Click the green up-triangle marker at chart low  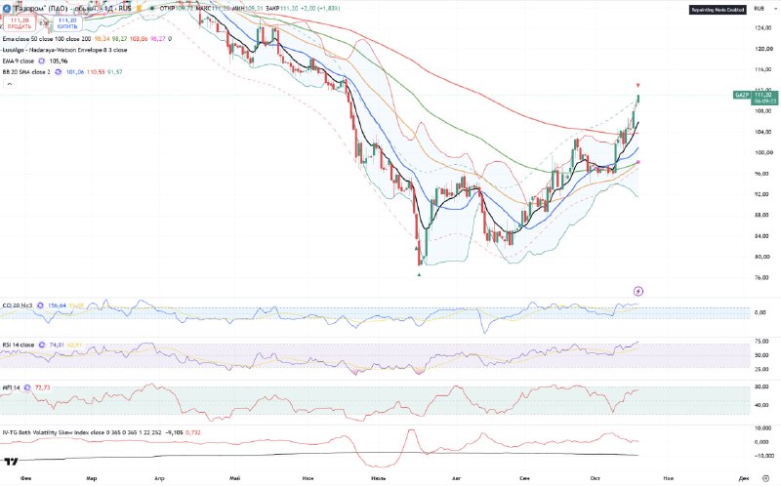point(419,274)
